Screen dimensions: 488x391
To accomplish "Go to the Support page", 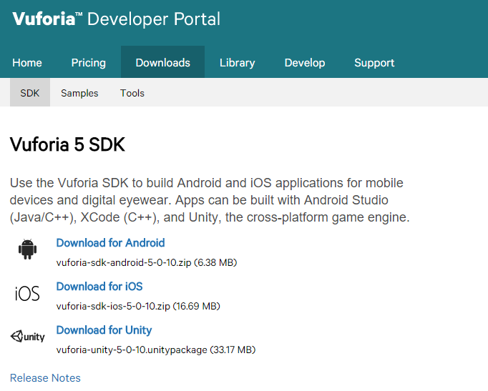I will [x=374, y=63].
